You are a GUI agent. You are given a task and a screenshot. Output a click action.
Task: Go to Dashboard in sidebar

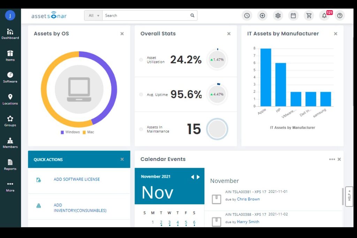(x=10, y=34)
